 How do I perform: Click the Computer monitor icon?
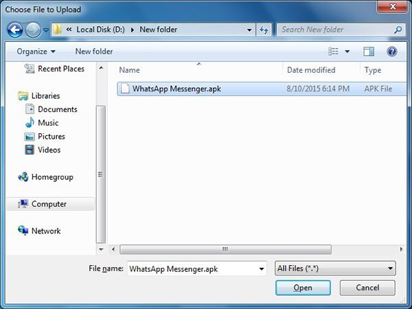23,204
